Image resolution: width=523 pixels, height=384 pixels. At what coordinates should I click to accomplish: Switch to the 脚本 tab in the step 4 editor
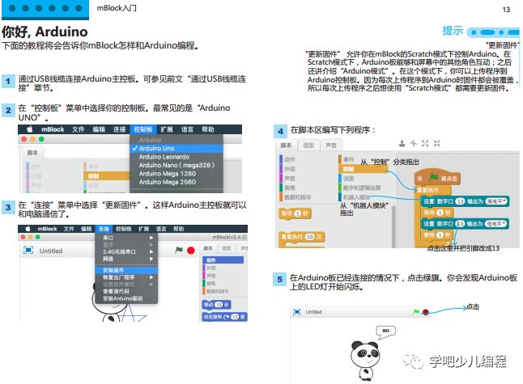coord(286,146)
